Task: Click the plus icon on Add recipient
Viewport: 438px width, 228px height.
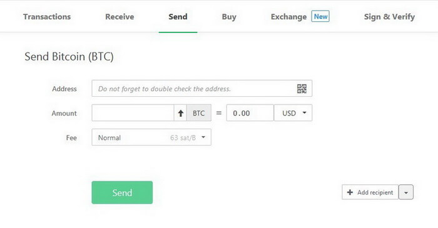Action: 350,192
